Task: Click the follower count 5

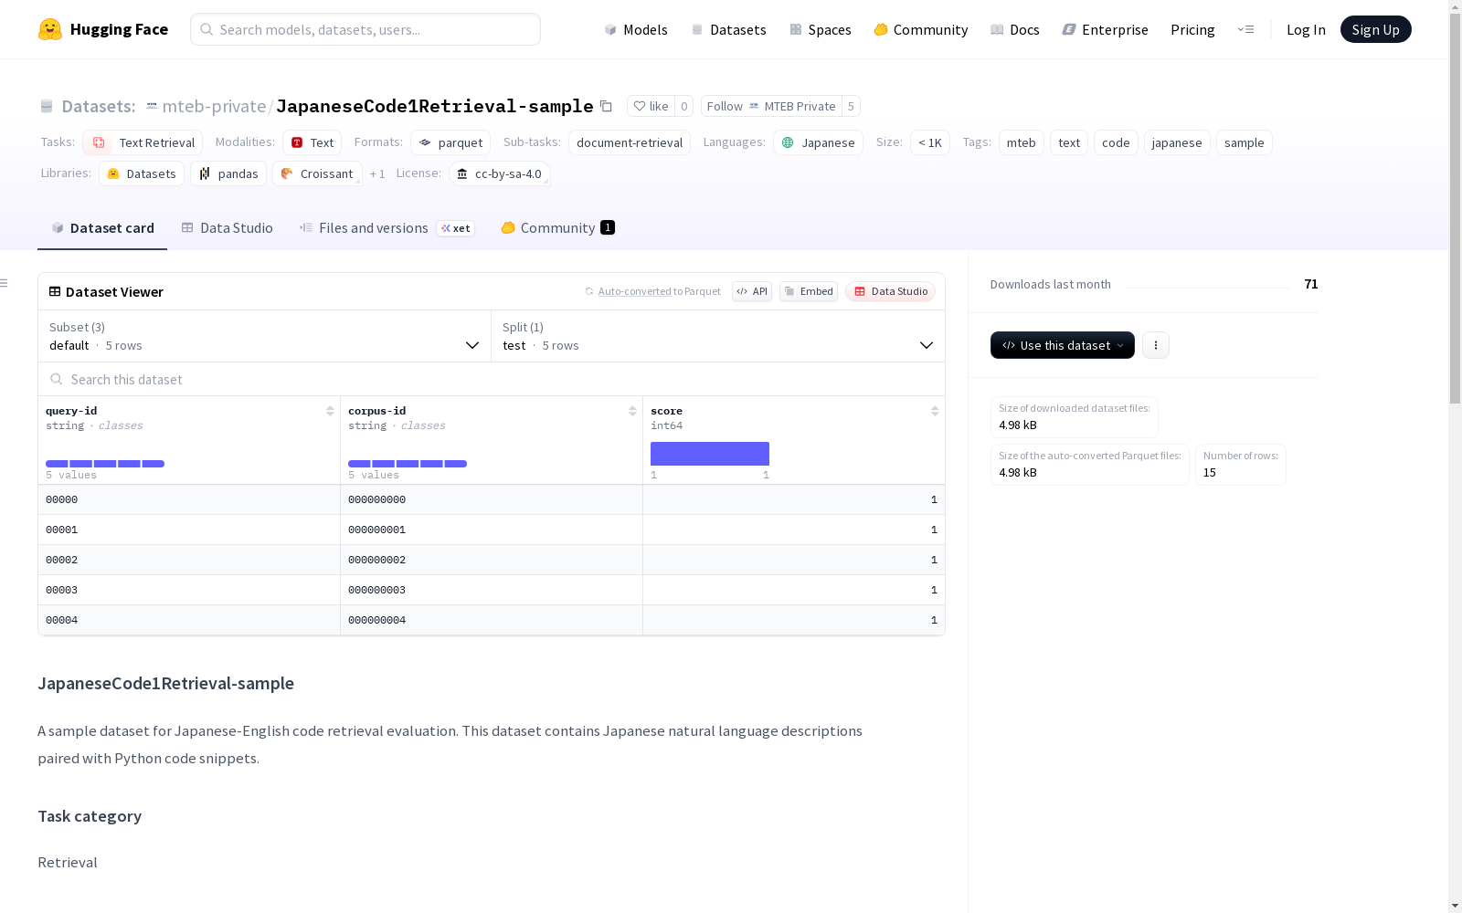Action: 851,106
